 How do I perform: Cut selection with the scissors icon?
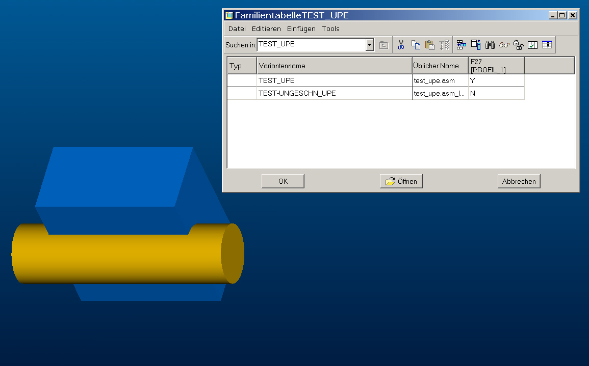tap(401, 45)
